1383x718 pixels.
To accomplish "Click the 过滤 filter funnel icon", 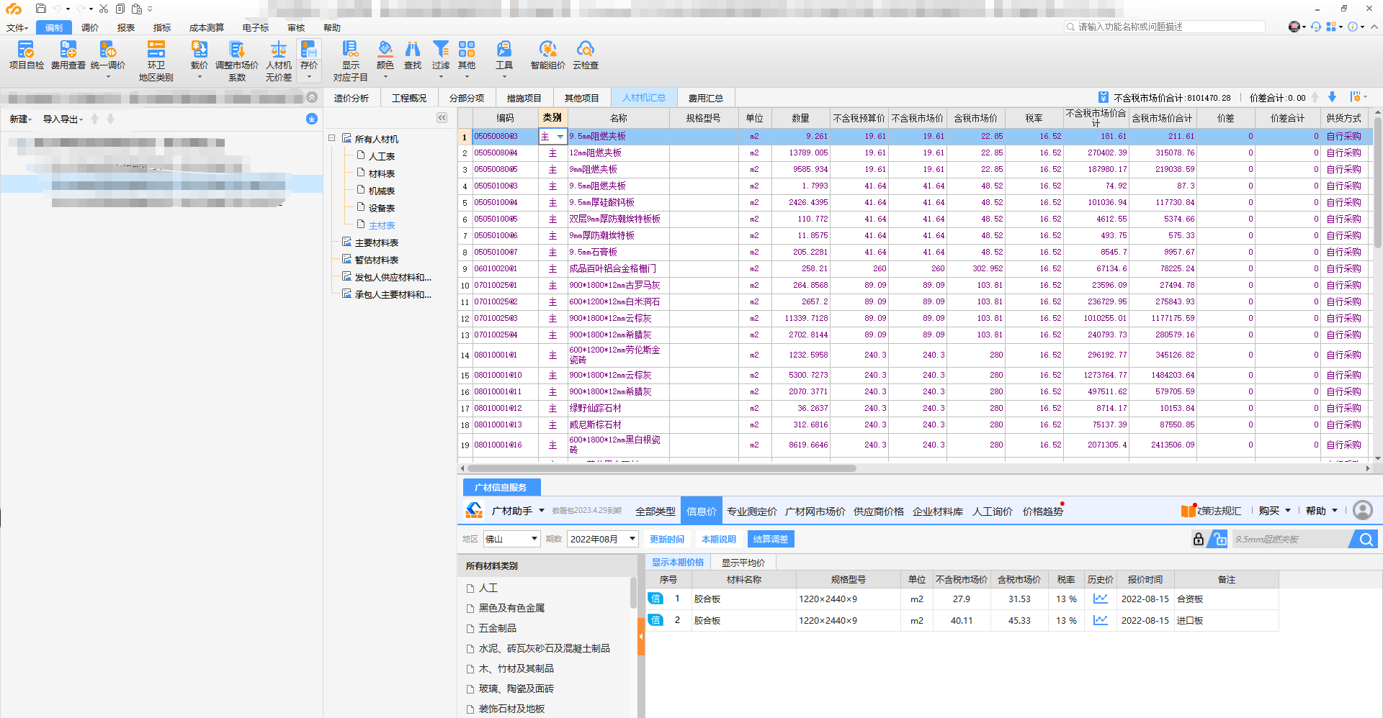I will (x=440, y=49).
